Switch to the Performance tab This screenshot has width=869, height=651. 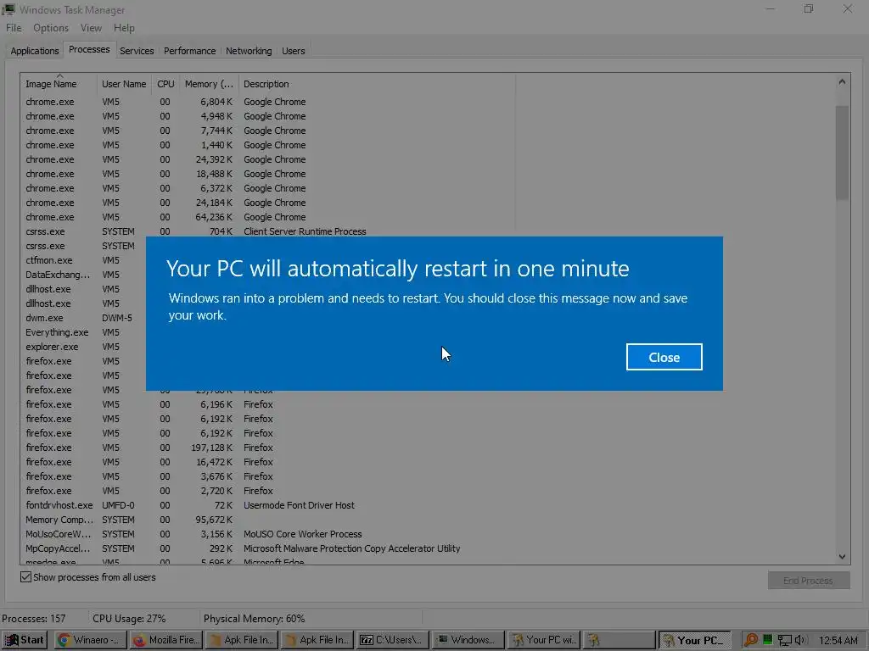(x=189, y=51)
